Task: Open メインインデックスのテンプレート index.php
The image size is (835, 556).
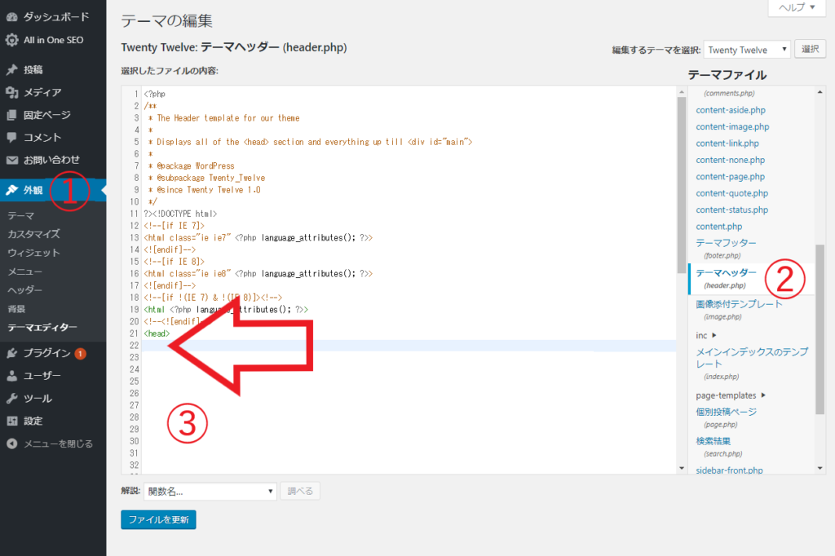Action: pos(752,358)
